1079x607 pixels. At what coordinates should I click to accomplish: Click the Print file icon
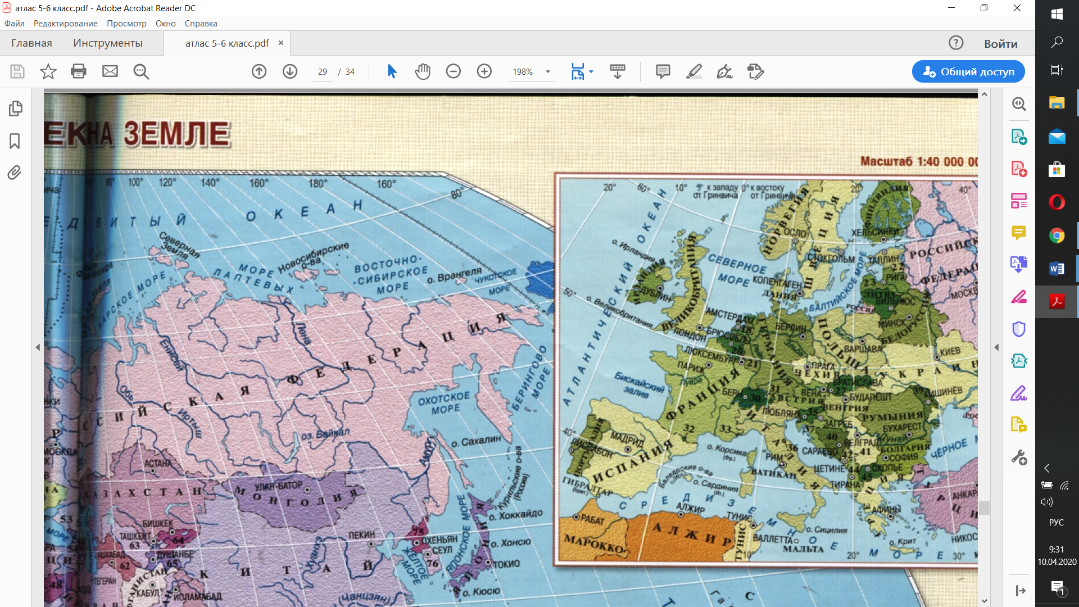point(79,71)
